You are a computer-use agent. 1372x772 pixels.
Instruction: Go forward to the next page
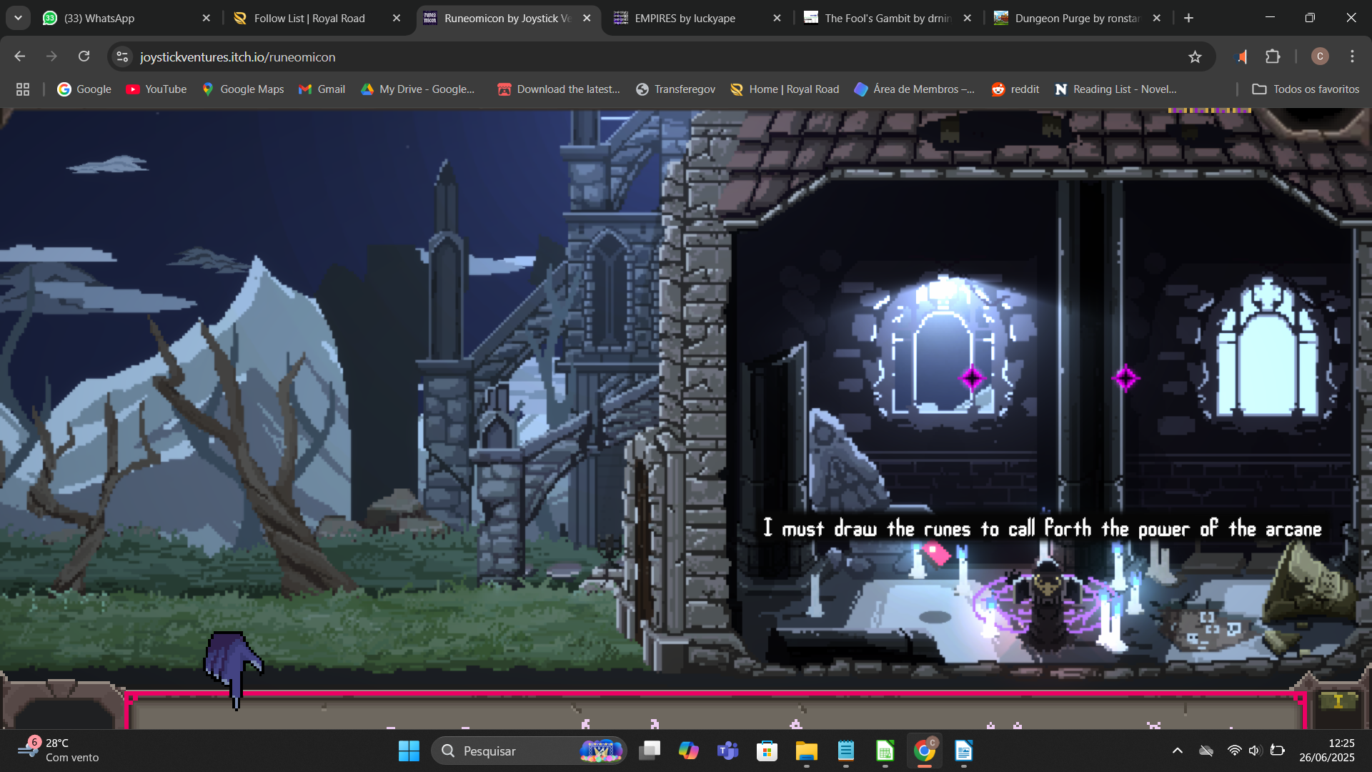pyautogui.click(x=51, y=56)
